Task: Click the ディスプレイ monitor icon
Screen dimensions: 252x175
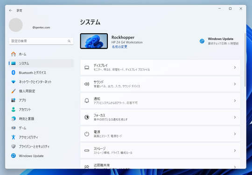Action: (x=87, y=68)
